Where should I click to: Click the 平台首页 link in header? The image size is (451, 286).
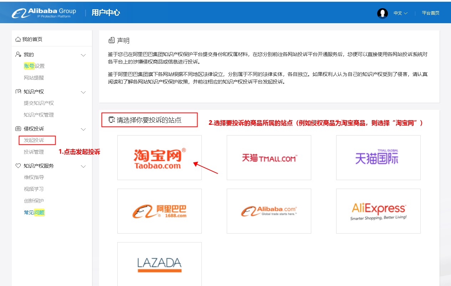coord(430,13)
